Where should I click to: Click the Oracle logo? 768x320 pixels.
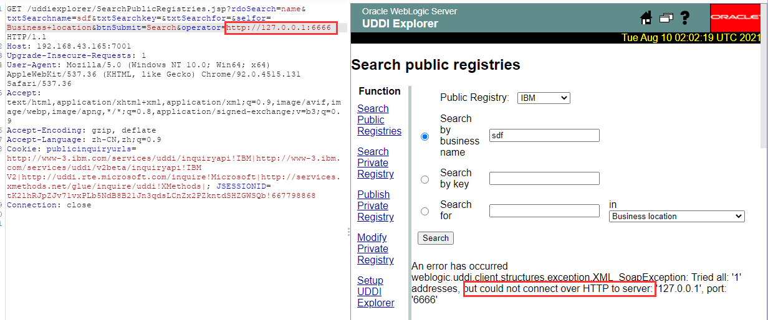735,17
